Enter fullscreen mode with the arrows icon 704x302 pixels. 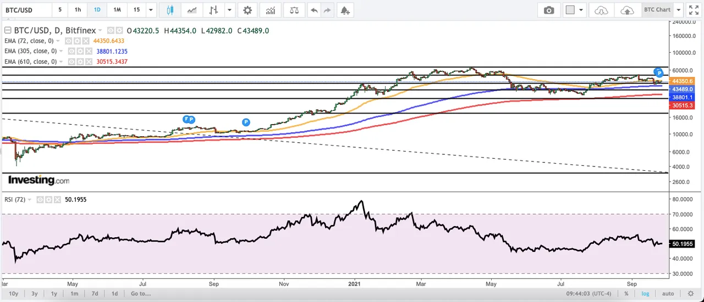pos(694,10)
